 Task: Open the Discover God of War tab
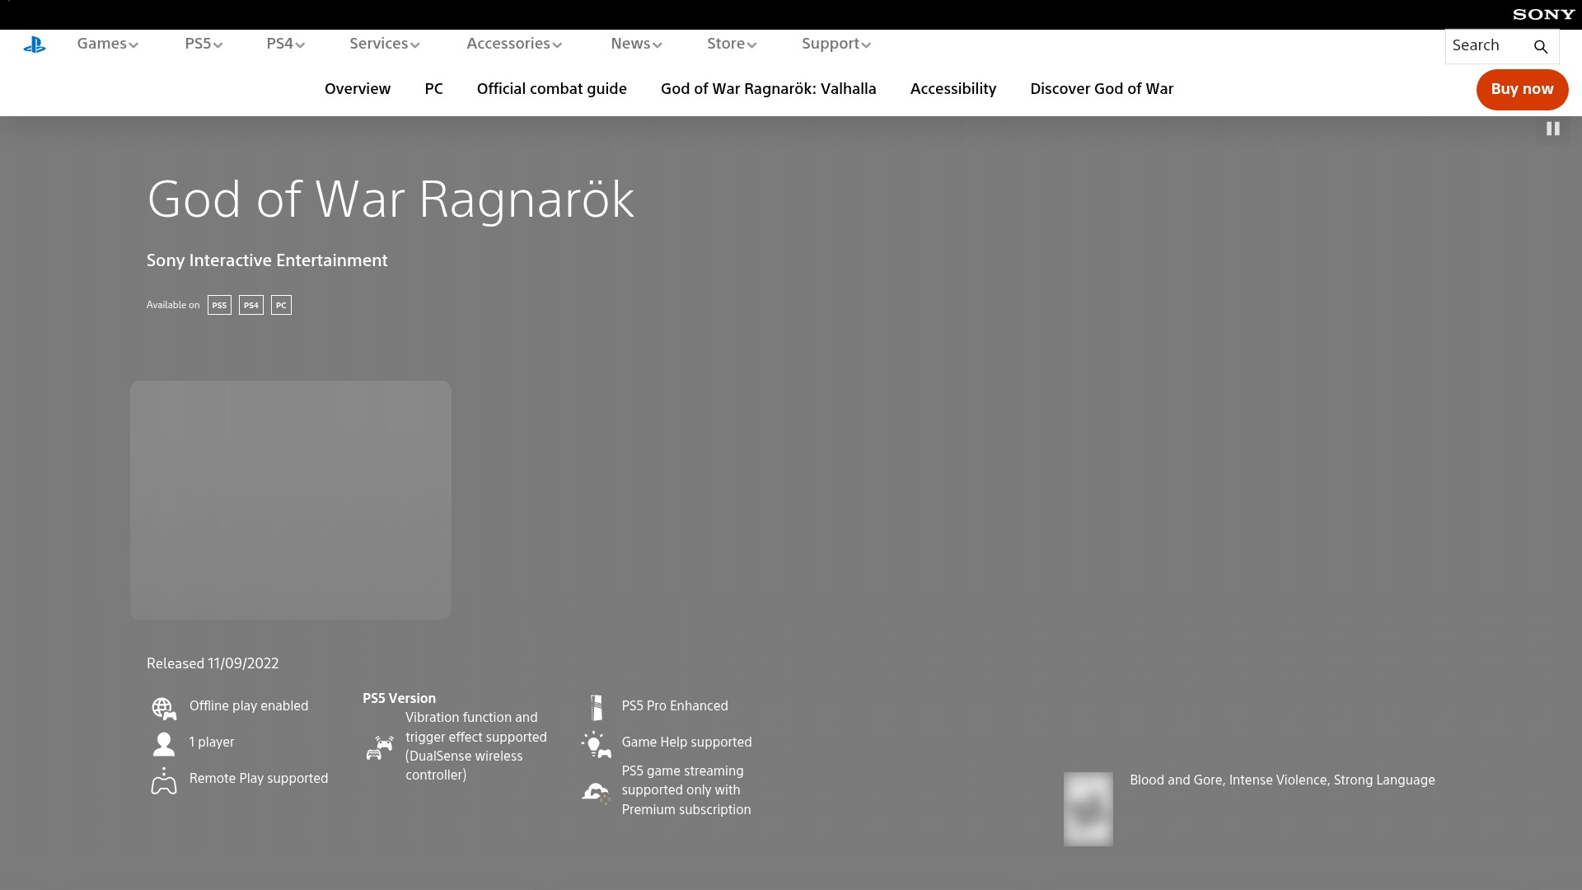point(1102,89)
